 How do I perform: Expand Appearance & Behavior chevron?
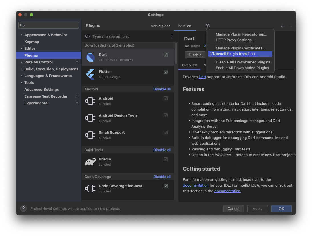(x=21, y=35)
